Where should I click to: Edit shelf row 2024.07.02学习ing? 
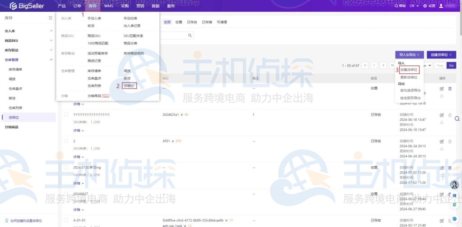point(442,168)
